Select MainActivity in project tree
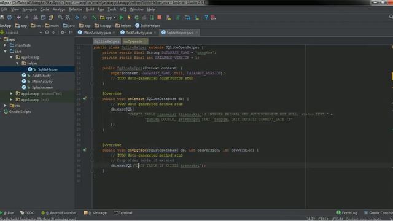Screen dimensions: 393x221 point(42,82)
